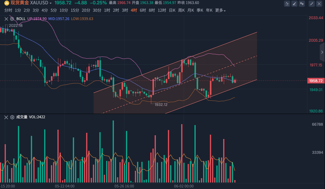This screenshot has width=325, height=189.
Task: Click the gold coin icon beside 现货黄金
Action: click(6, 3)
